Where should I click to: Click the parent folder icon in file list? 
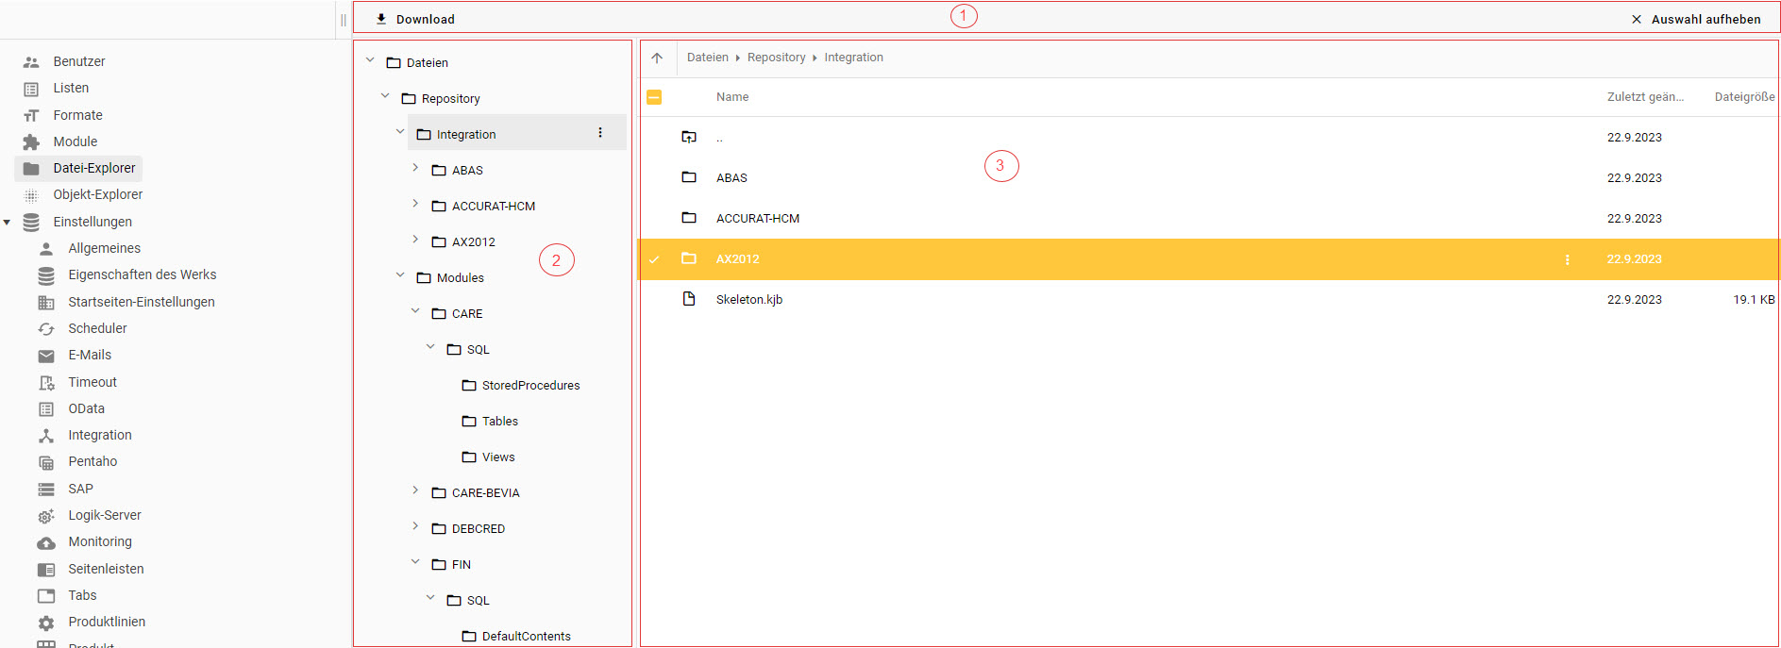(689, 138)
